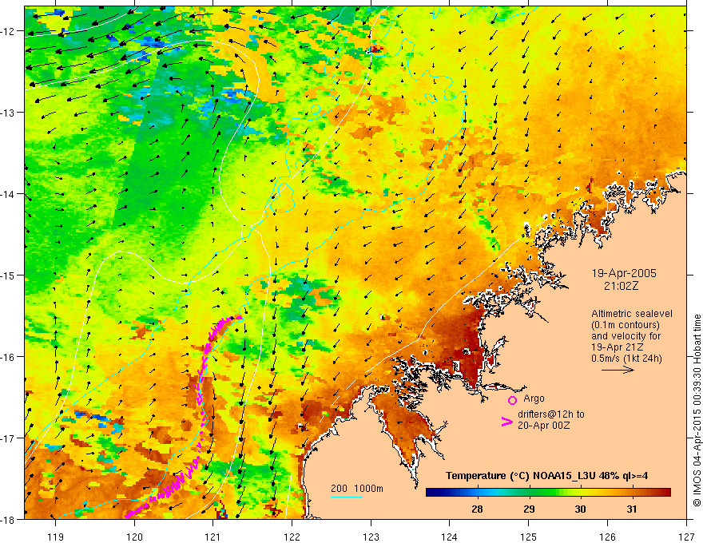Click the 'Argo' legend label
Image resolution: width=703 pixels, height=543 pixels.
point(534,398)
